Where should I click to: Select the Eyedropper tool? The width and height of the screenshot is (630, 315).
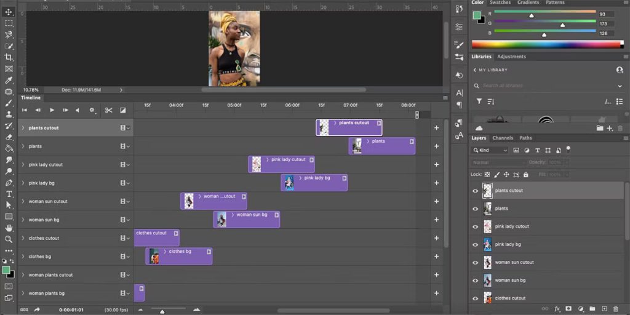click(x=9, y=81)
